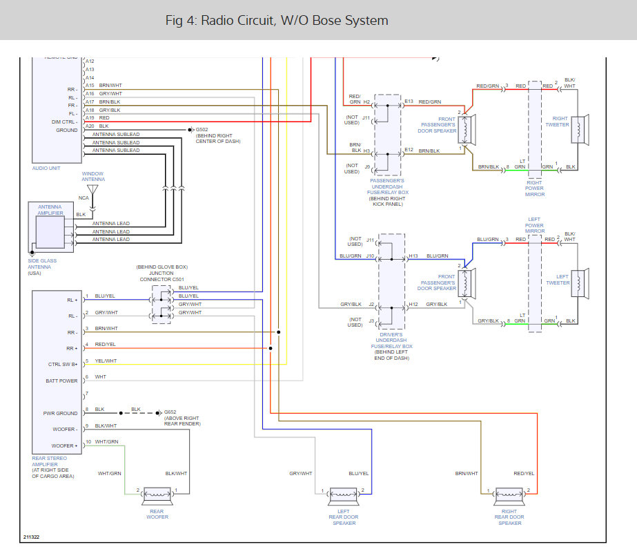Click the diagram number '211322'
The width and height of the screenshot is (637, 556).
pyautogui.click(x=31, y=537)
